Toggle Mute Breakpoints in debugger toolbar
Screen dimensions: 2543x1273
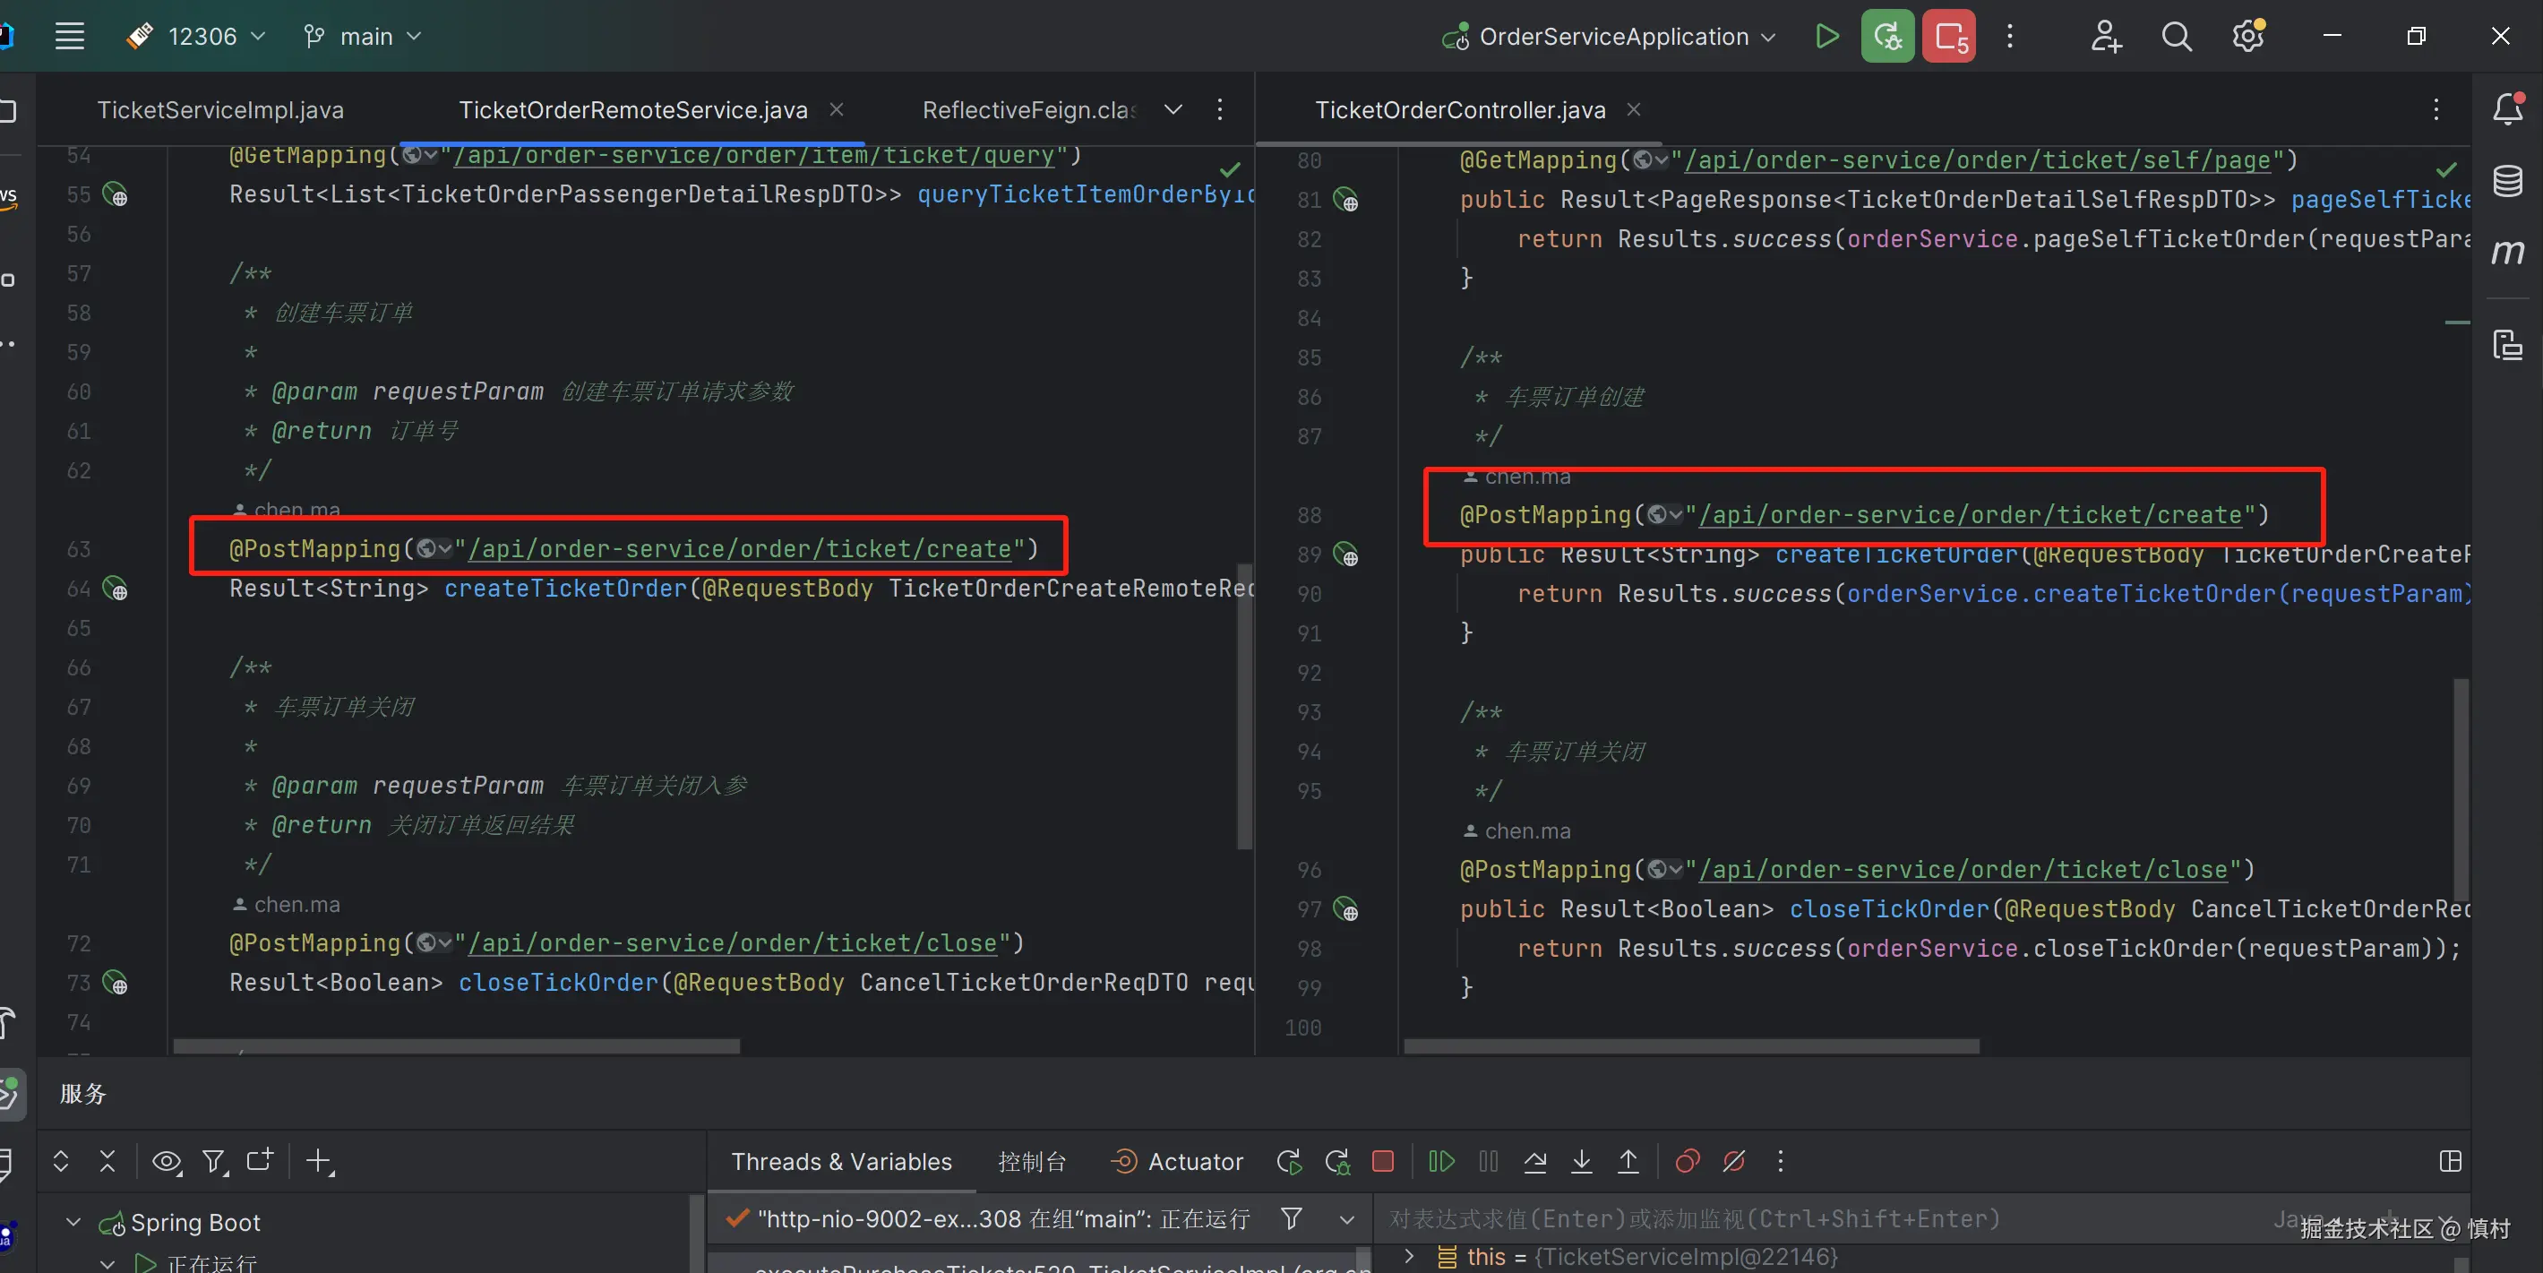click(1733, 1161)
